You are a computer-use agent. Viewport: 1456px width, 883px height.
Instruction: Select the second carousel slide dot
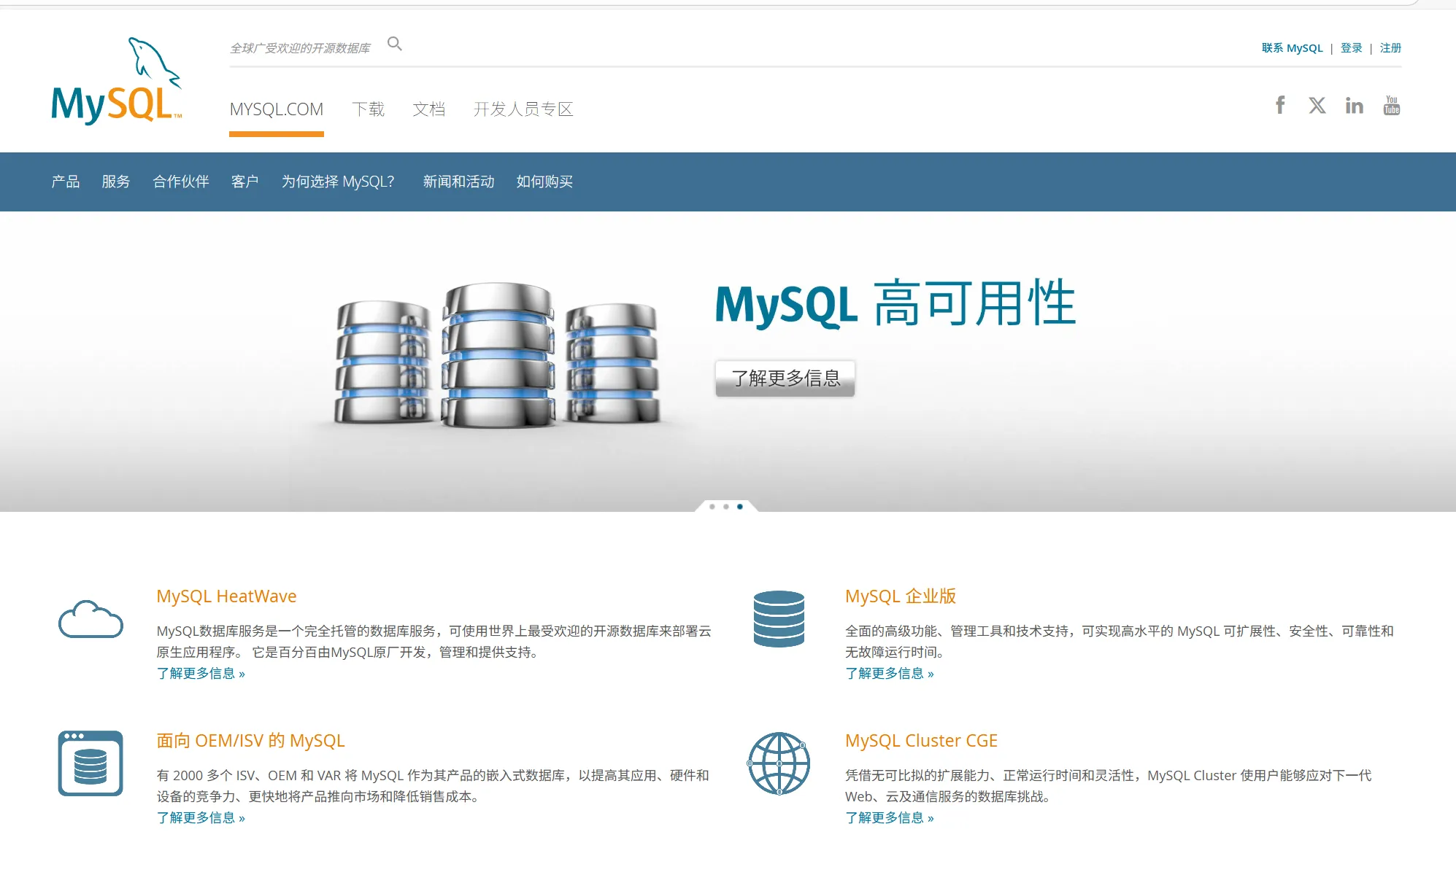[726, 506]
